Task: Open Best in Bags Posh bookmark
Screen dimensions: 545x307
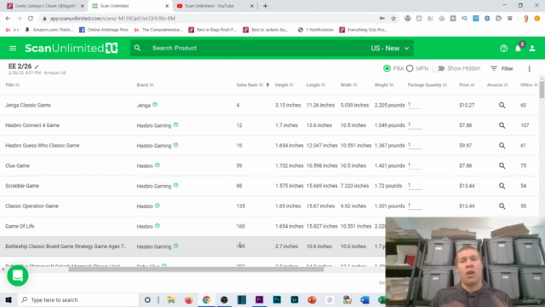Action: [212, 30]
